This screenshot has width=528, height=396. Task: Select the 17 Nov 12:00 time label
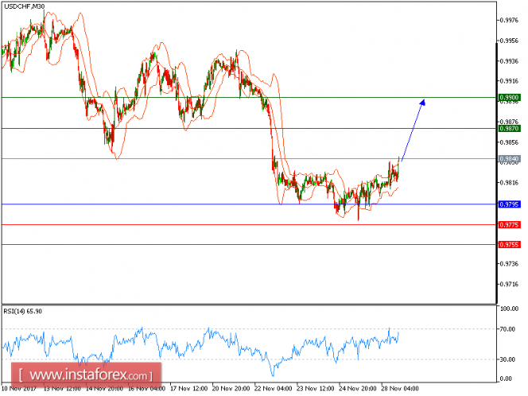coord(189,389)
